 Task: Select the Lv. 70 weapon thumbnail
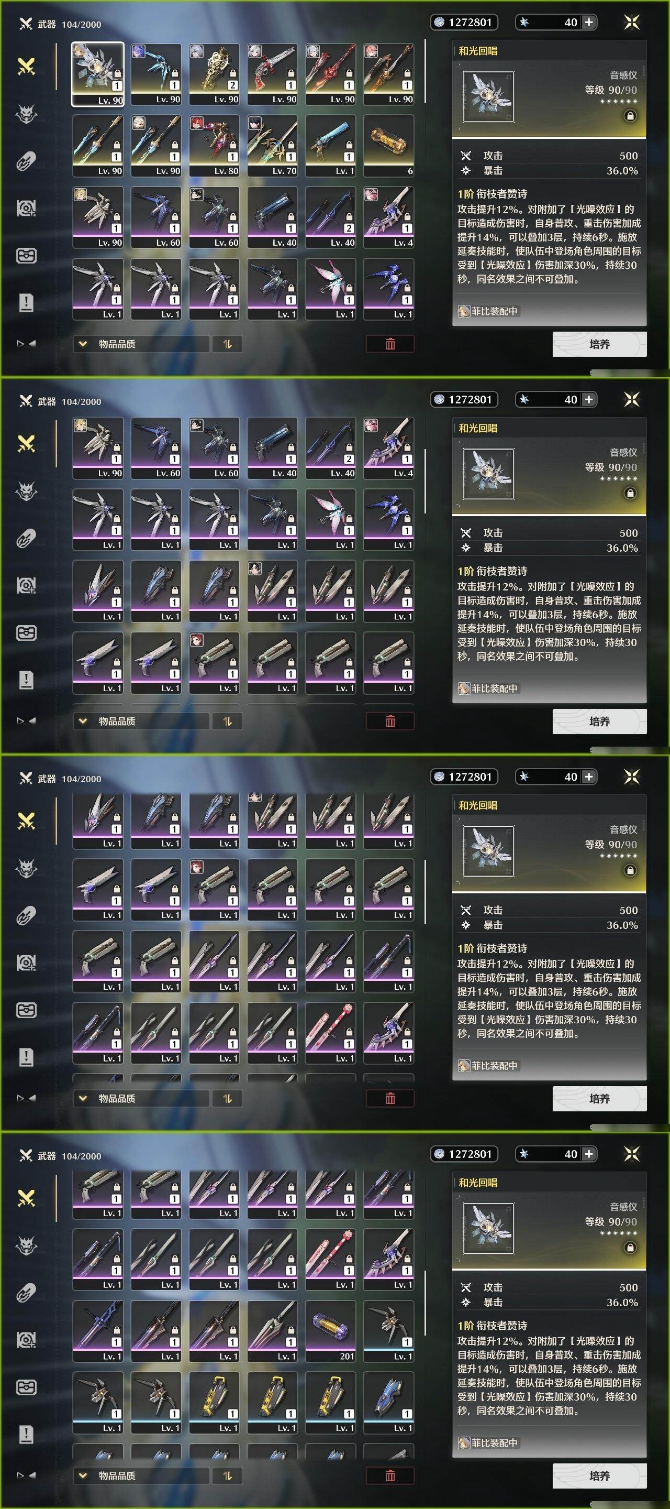click(x=272, y=145)
